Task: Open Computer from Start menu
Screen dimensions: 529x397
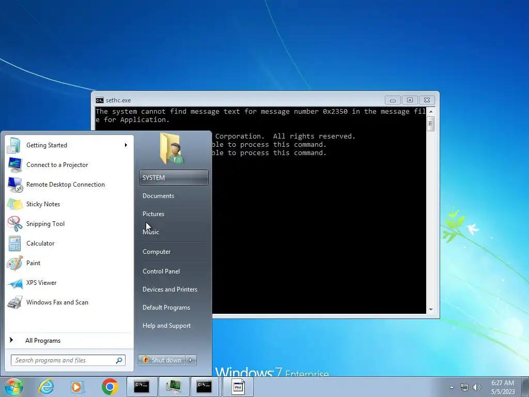Action: pyautogui.click(x=174, y=252)
